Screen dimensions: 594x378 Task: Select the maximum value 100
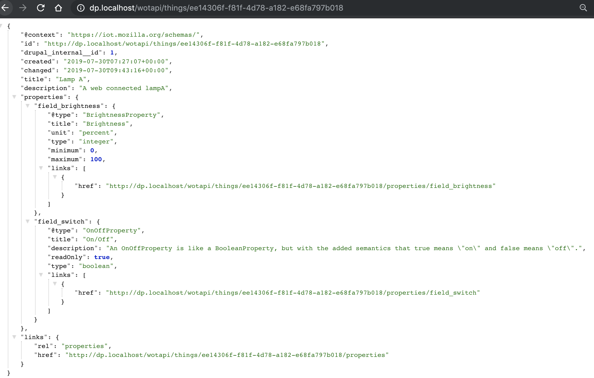[x=96, y=159]
